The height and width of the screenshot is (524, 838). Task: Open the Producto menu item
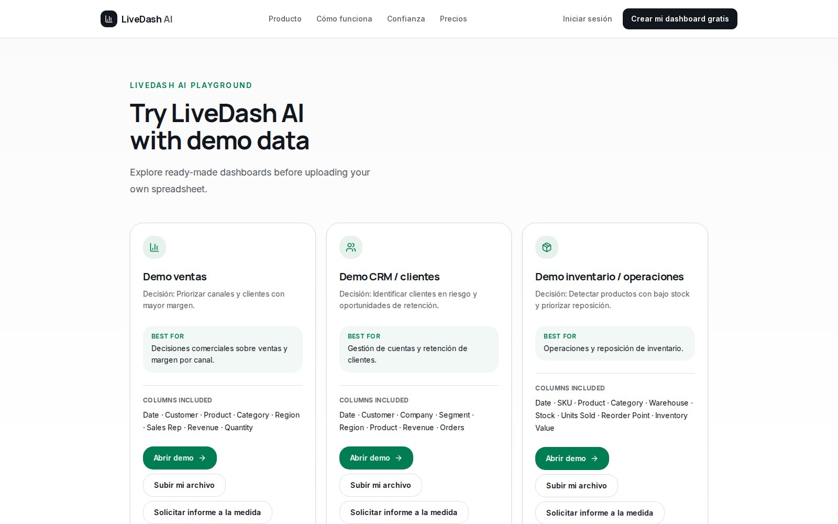285,19
